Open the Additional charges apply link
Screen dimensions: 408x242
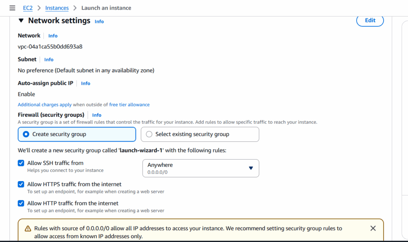(x=45, y=105)
